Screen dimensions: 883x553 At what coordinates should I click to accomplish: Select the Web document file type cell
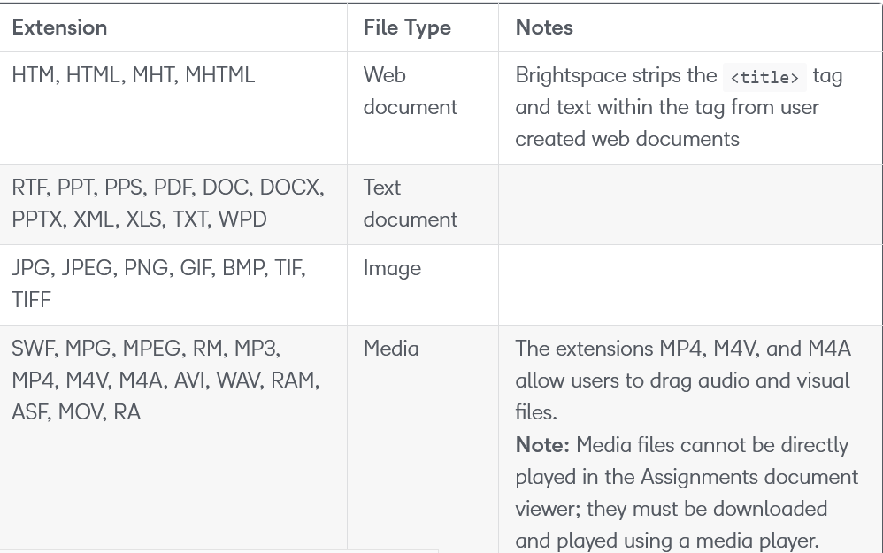410,91
